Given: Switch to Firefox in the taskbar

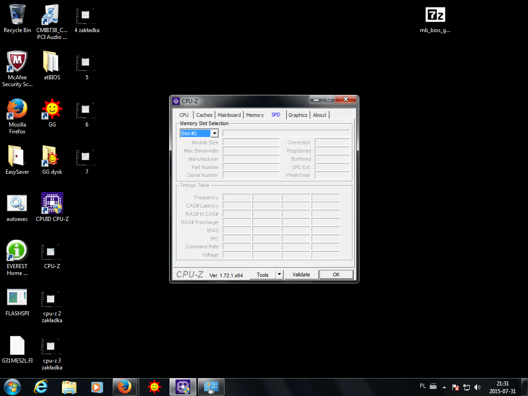Looking at the screenshot, I should (125, 387).
